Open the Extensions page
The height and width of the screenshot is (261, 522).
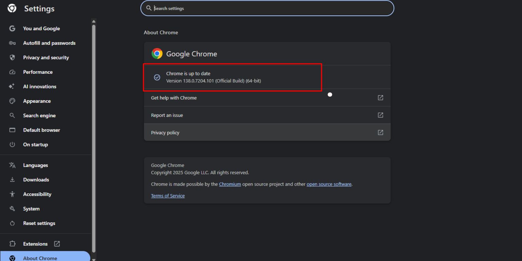pyautogui.click(x=46, y=244)
